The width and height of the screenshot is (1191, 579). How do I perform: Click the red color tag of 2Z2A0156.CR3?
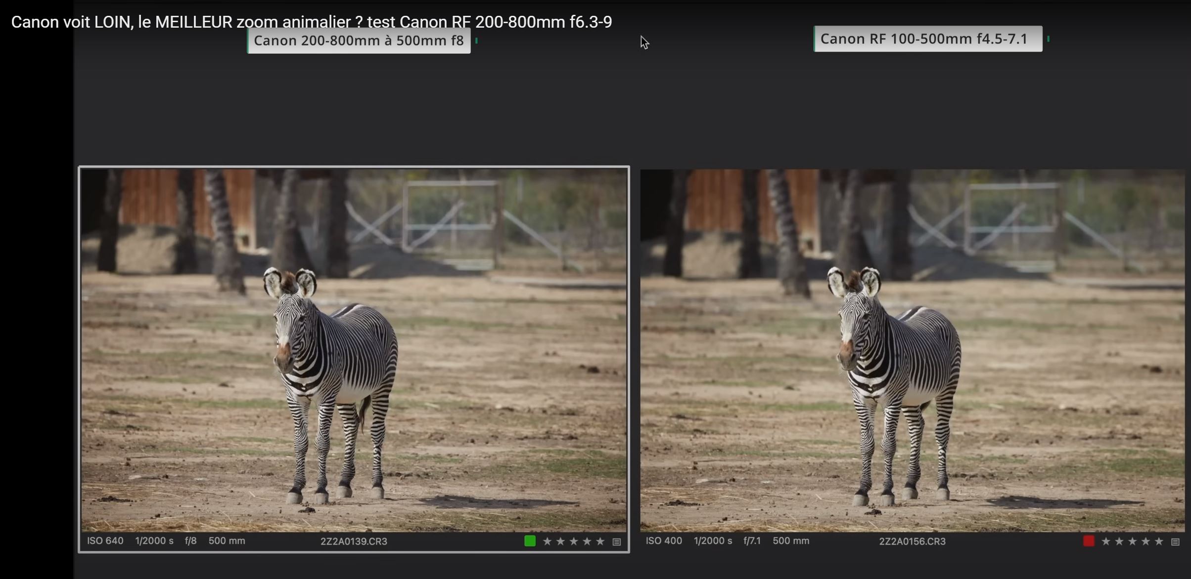(1089, 541)
